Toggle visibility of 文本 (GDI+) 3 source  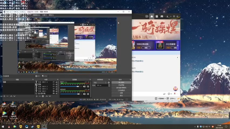53,87
